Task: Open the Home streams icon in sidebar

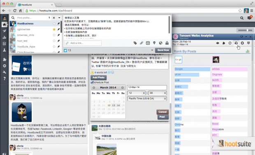Action: [5, 25]
